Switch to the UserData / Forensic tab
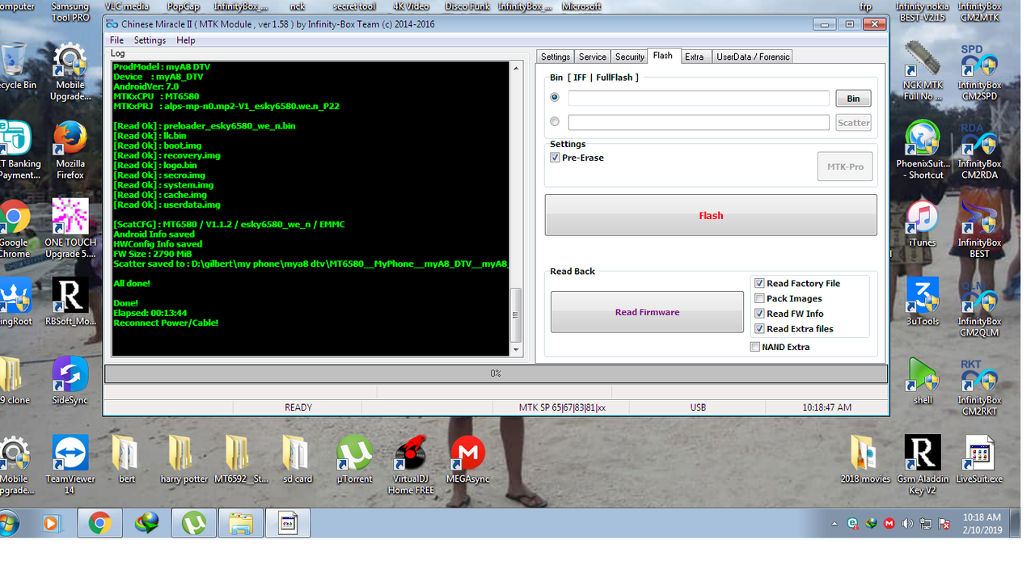 (753, 57)
